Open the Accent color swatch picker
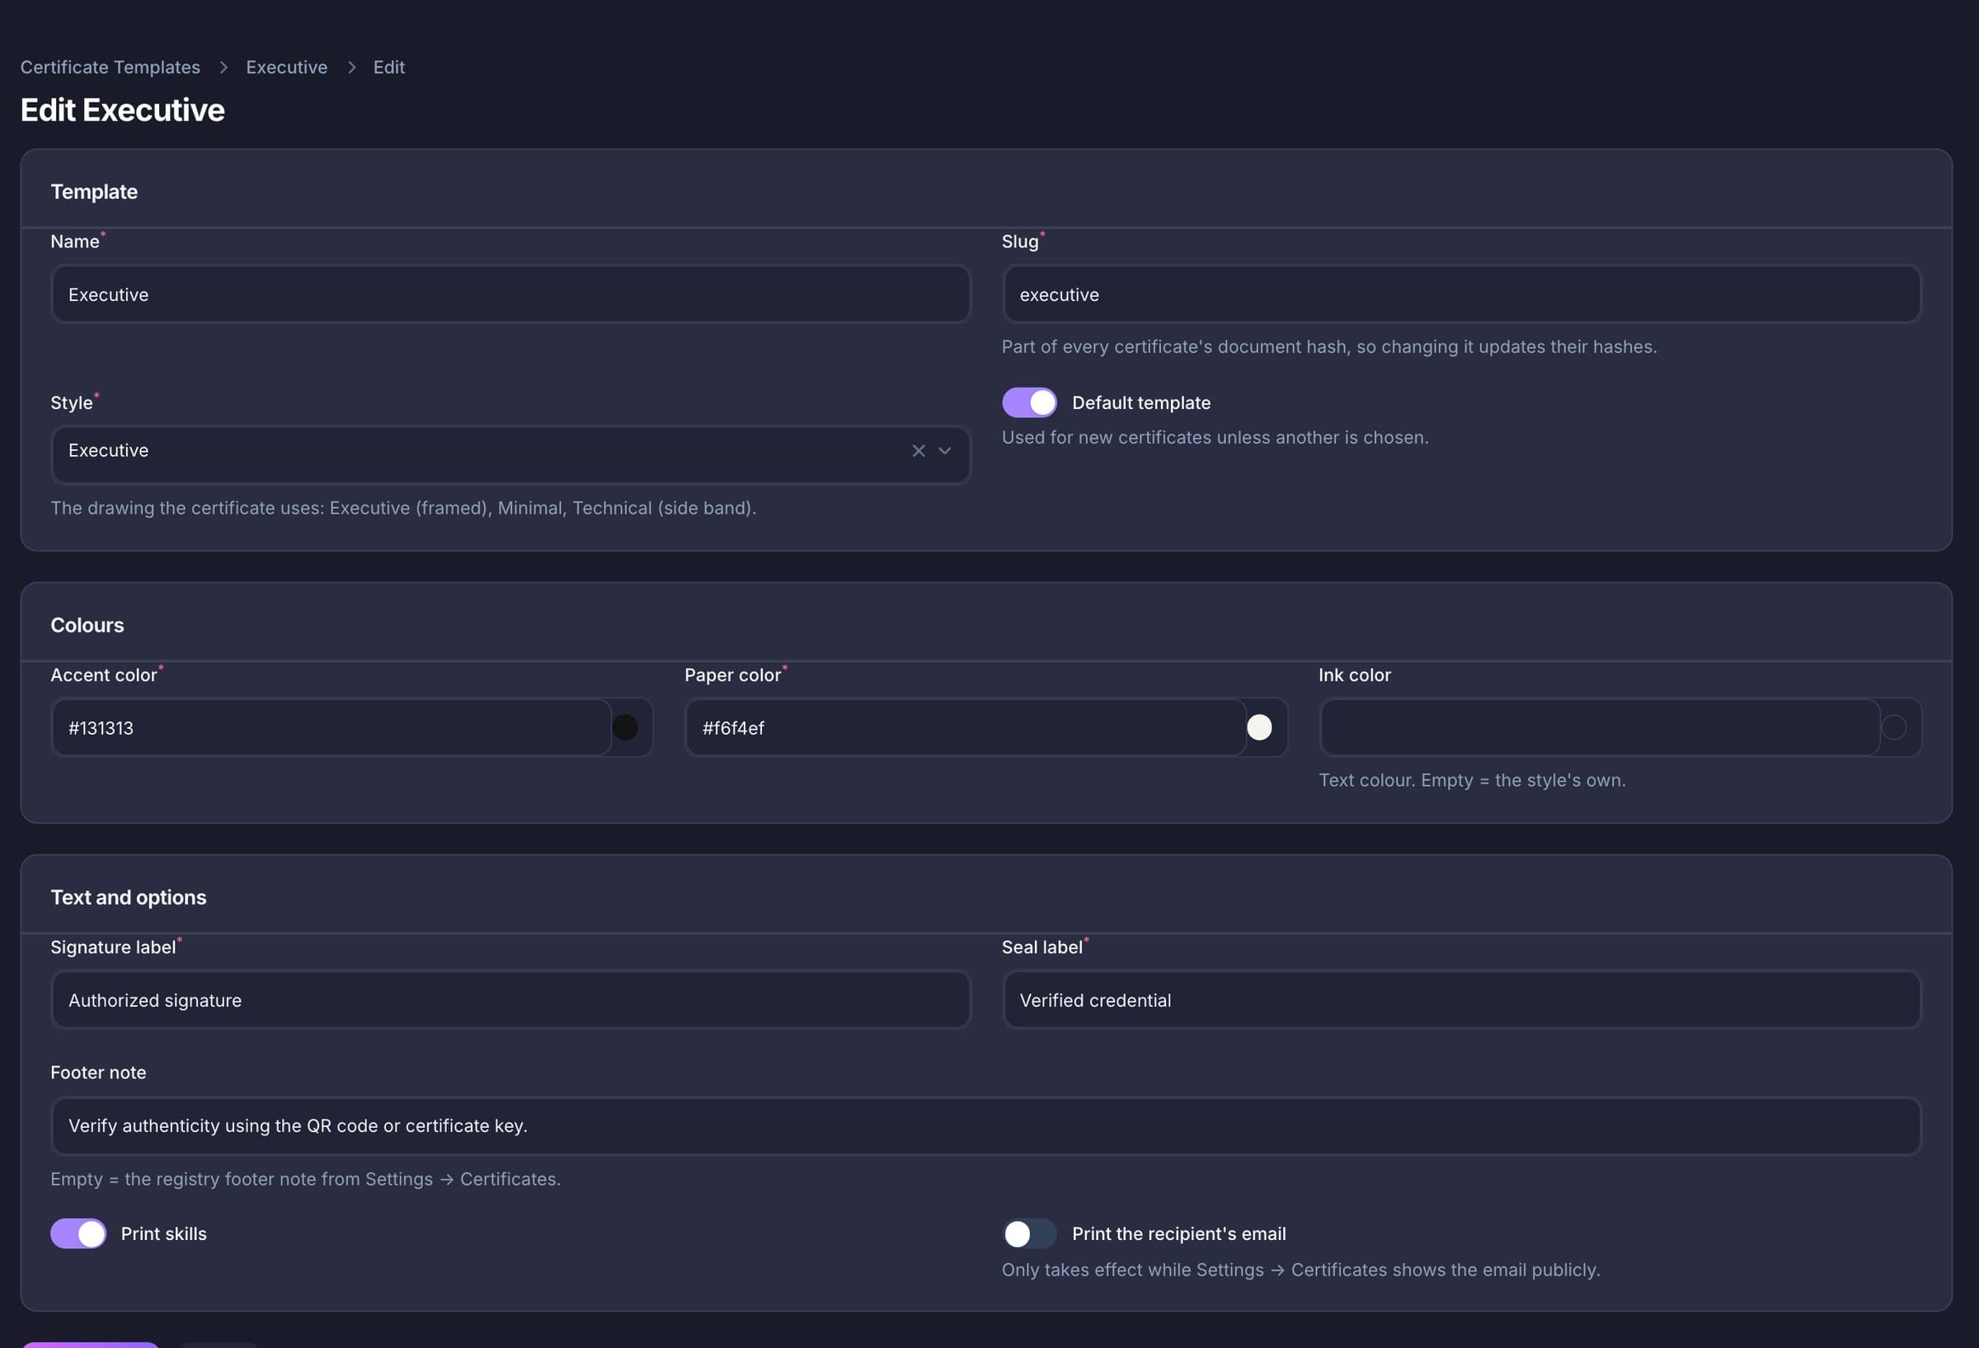Screen dimensions: 1979x1348 (625, 728)
